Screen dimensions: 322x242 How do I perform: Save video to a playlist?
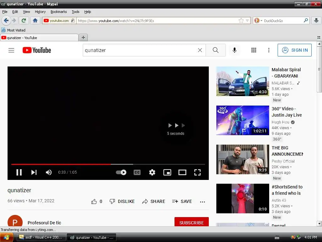(182, 201)
